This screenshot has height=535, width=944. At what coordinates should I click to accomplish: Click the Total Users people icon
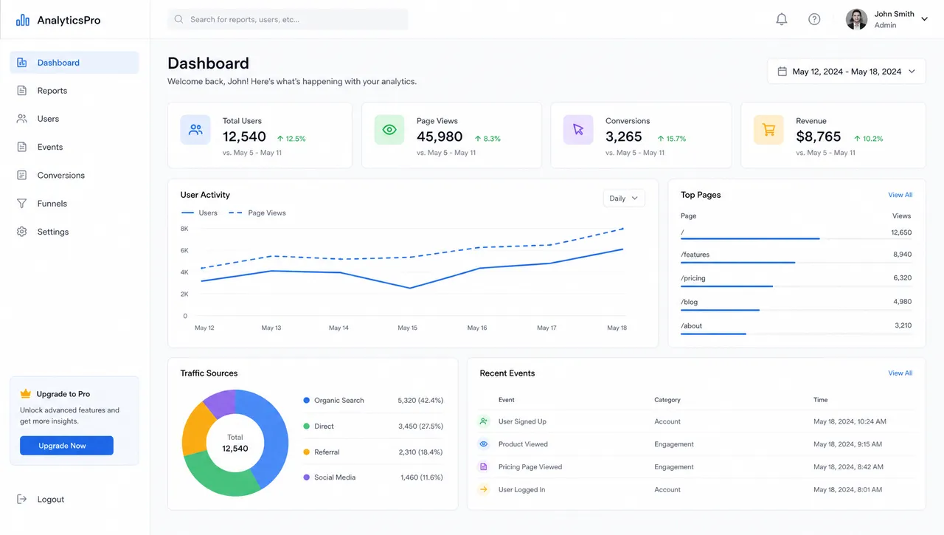[195, 130]
